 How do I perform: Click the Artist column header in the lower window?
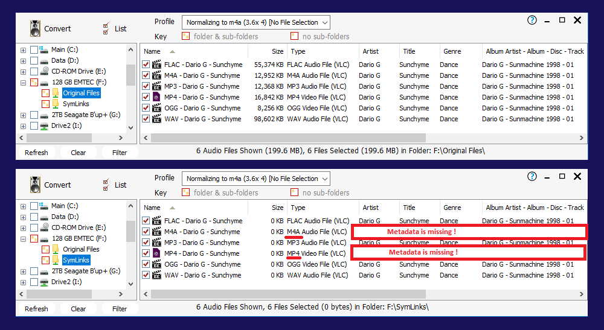(370, 208)
